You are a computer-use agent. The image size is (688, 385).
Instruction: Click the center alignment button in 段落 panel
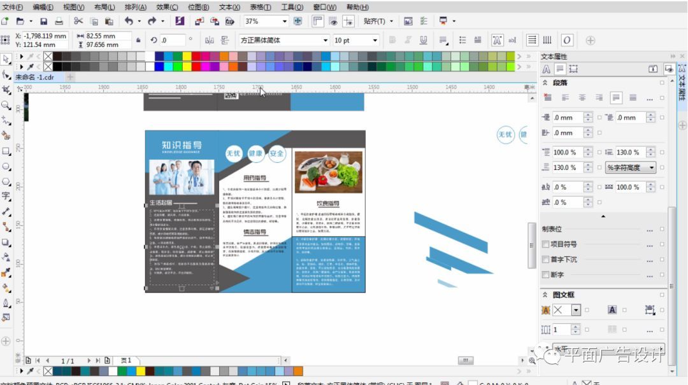pos(584,97)
